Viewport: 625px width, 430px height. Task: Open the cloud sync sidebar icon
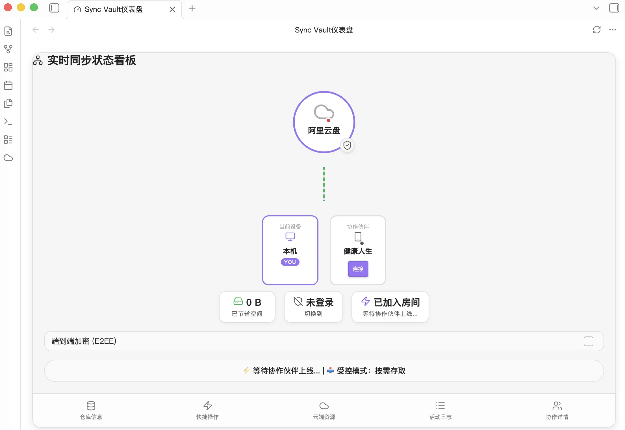8,158
